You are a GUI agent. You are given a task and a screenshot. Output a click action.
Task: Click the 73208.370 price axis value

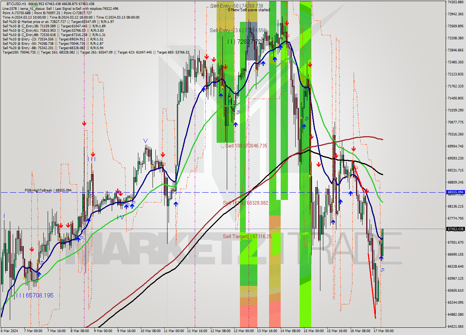click(455, 38)
